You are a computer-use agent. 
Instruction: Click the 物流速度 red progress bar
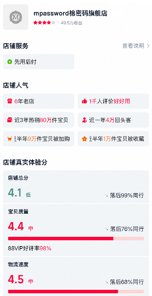pos(76,291)
